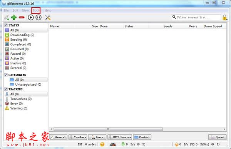Viewport: 231px width, 149px height.
Task: Switch to the Trackers tab
Action: [x=78, y=137]
